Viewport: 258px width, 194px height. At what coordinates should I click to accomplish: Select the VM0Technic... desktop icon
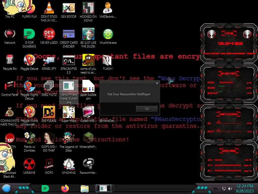[108, 10]
